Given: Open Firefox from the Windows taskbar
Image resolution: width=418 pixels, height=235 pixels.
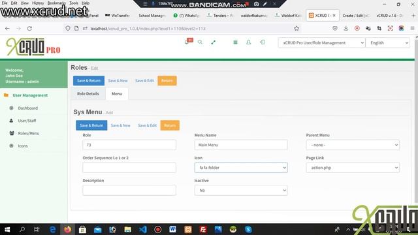Looking at the screenshot, I should [x=67, y=229].
